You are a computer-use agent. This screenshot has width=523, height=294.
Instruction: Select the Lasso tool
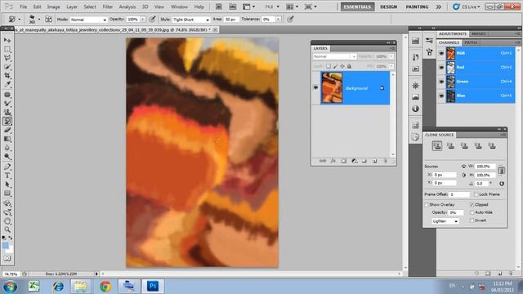[7, 58]
